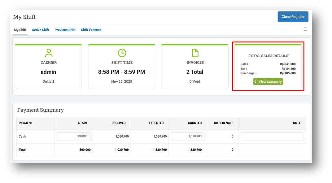Click the total counted '1,530,700' value
332x183 pixels.
[195, 150]
